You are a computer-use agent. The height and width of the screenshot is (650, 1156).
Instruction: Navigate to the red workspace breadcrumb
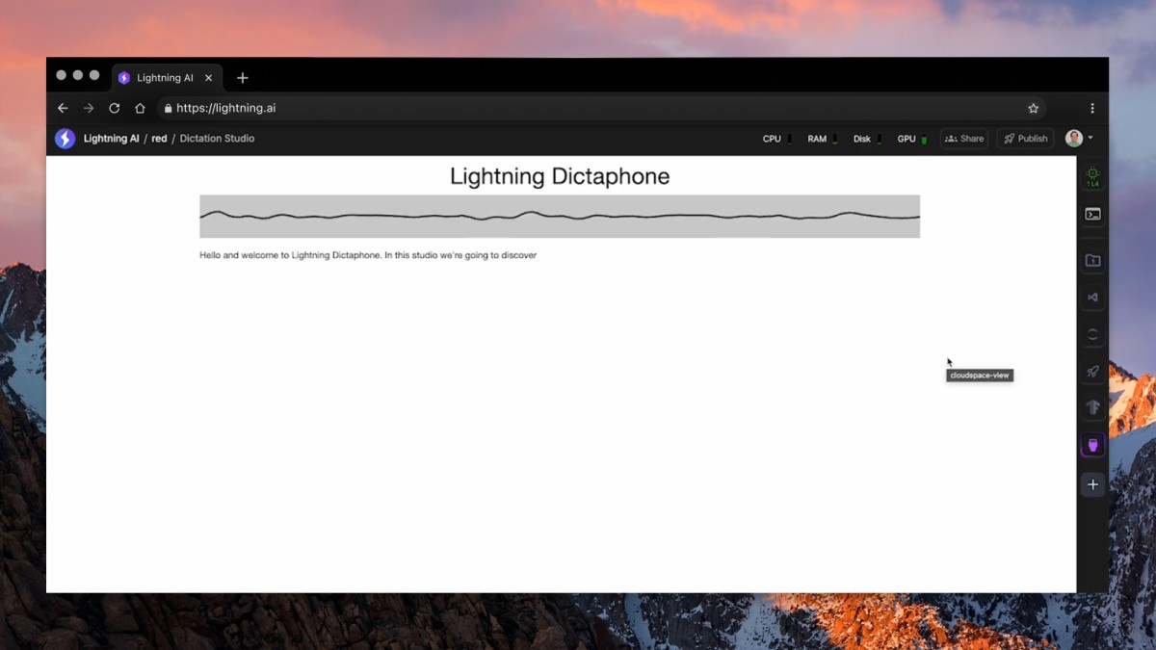158,138
